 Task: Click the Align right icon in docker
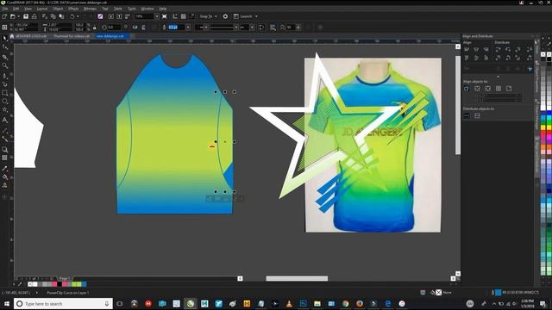pyautogui.click(x=486, y=50)
